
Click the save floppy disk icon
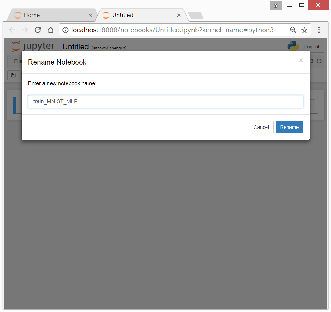(13, 75)
